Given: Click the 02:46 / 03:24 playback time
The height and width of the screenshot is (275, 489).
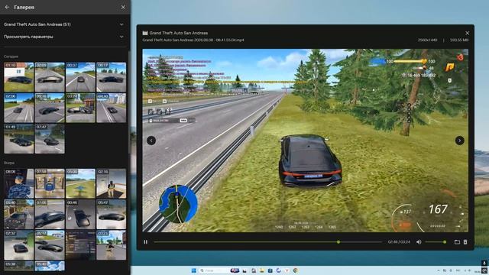Looking at the screenshot, I should click(399, 242).
